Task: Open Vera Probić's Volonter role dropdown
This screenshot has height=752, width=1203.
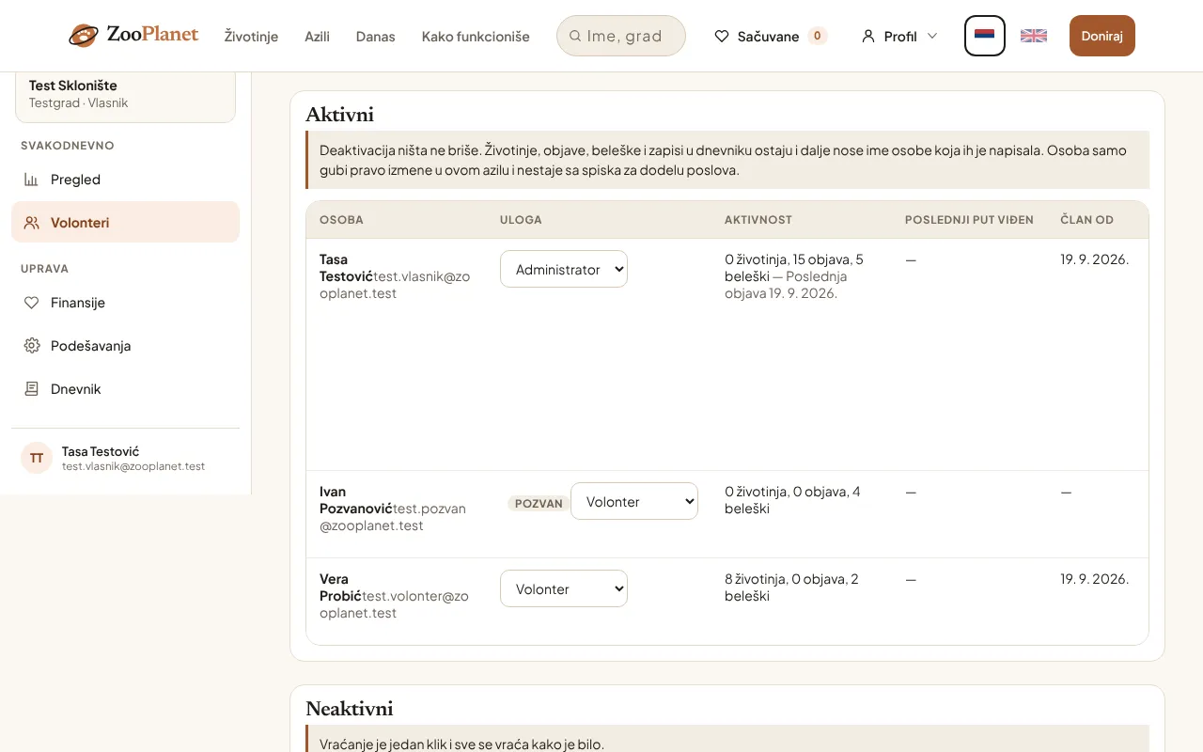Action: click(x=564, y=588)
